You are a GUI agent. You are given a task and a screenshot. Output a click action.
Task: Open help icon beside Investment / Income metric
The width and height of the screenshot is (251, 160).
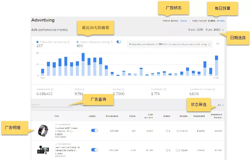tap(214, 90)
